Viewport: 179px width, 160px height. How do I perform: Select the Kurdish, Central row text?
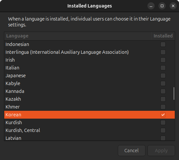tap(23, 130)
